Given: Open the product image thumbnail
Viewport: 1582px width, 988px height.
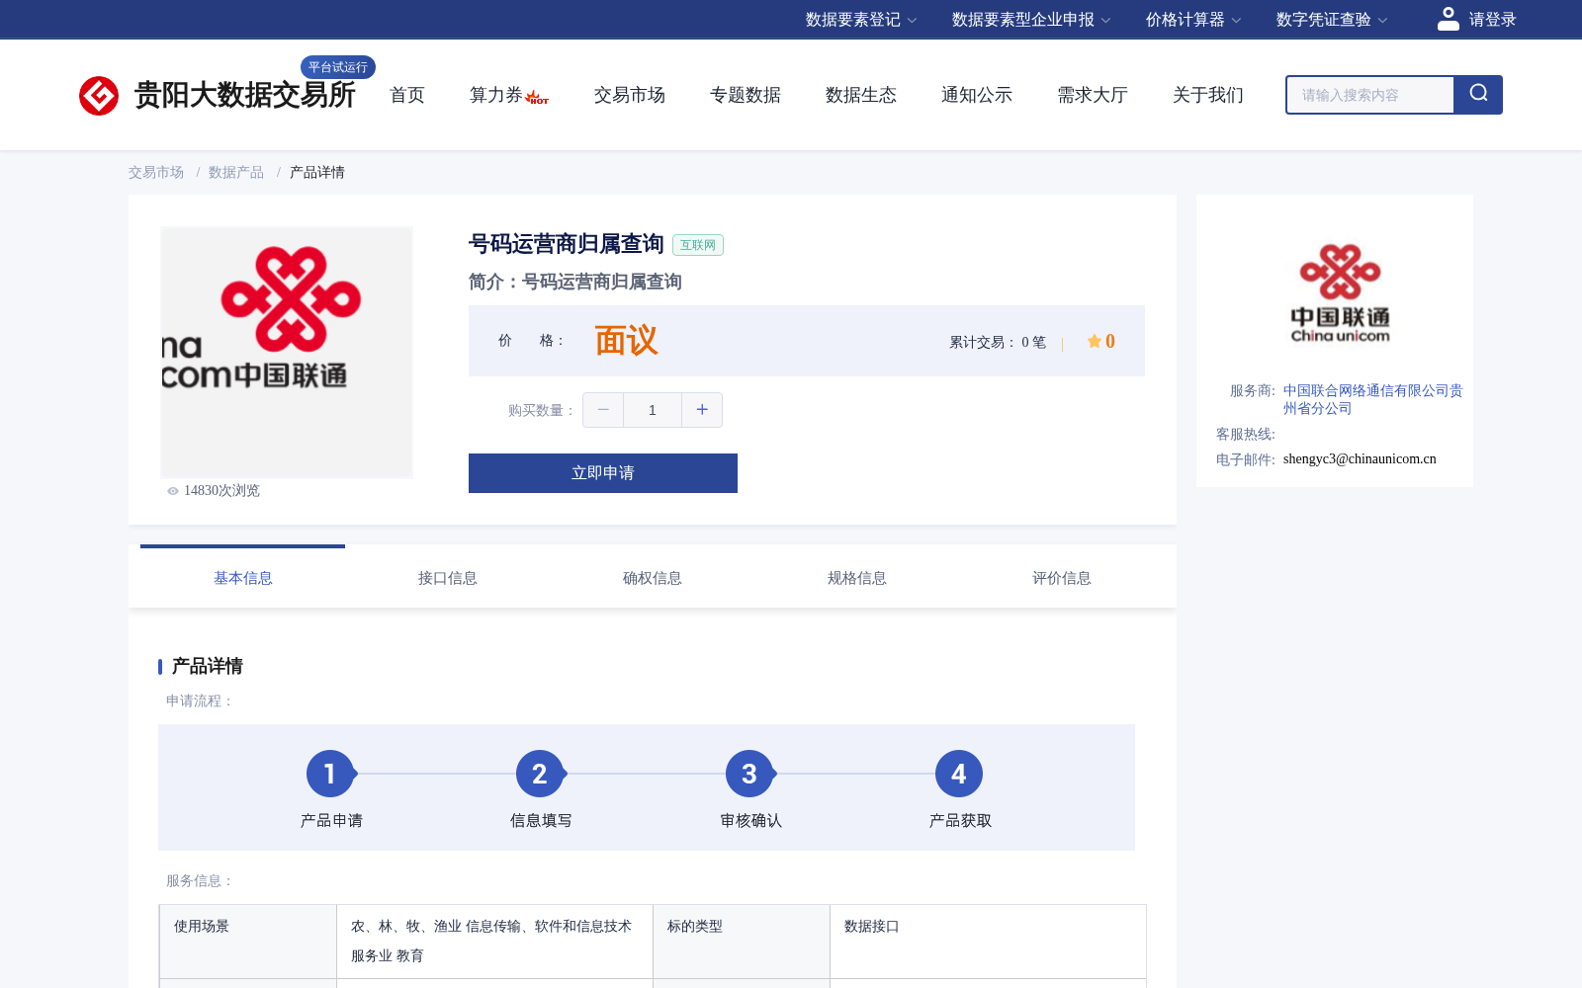Looking at the screenshot, I should coord(287,353).
